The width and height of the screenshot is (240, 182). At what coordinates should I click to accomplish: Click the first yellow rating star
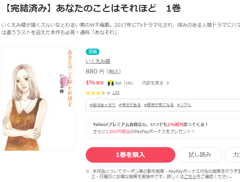click(88, 93)
